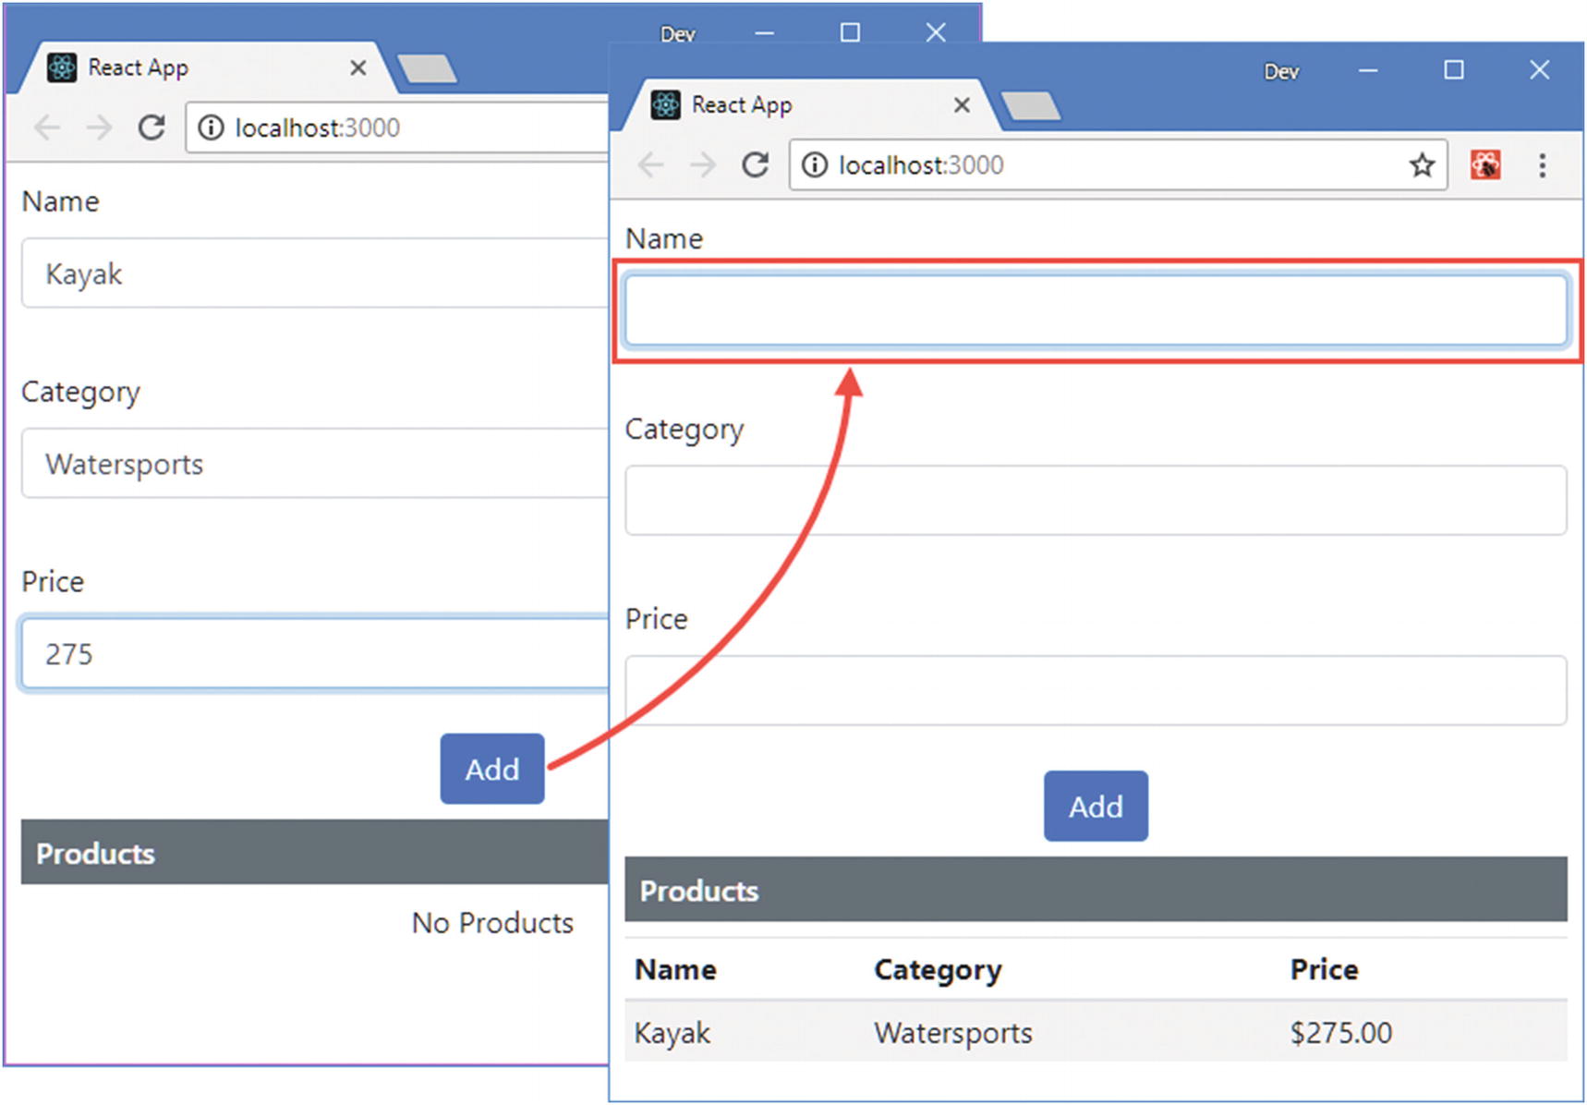Open the red extension icon in the toolbar
This screenshot has height=1105, width=1587.
coord(1484,165)
